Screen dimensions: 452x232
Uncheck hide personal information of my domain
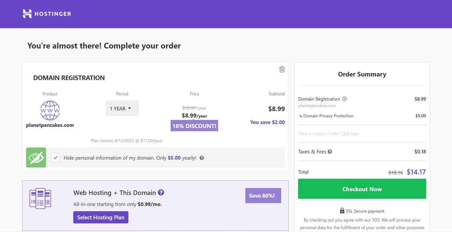[x=55, y=157]
